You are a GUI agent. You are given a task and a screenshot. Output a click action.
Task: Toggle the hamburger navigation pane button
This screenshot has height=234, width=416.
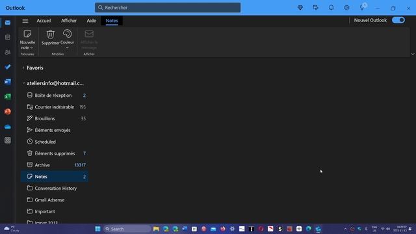pyautogui.click(x=25, y=20)
